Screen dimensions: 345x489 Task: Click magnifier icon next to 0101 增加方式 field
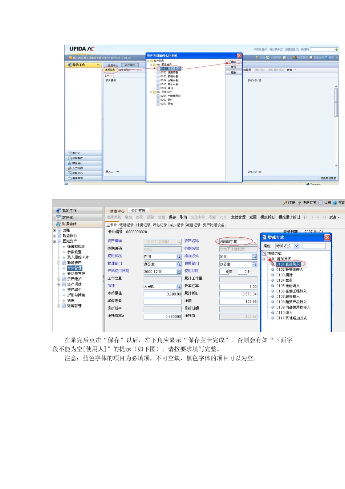pyautogui.click(x=255, y=257)
